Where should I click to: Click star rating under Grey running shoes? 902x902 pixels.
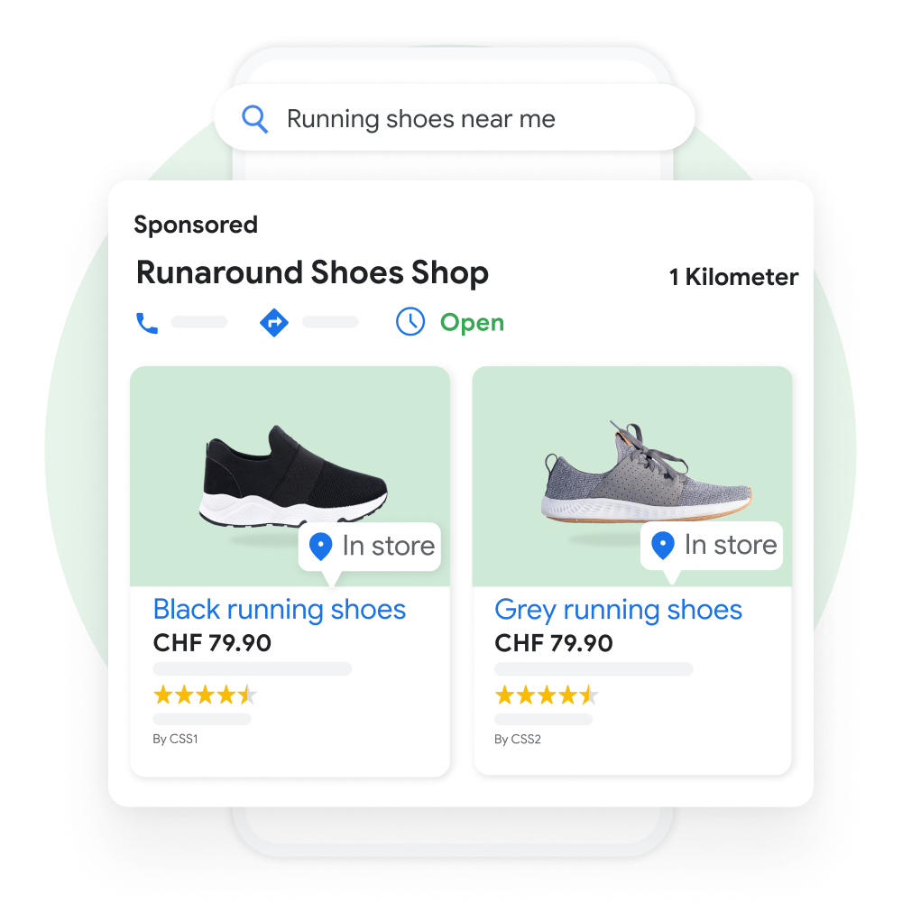tap(547, 695)
